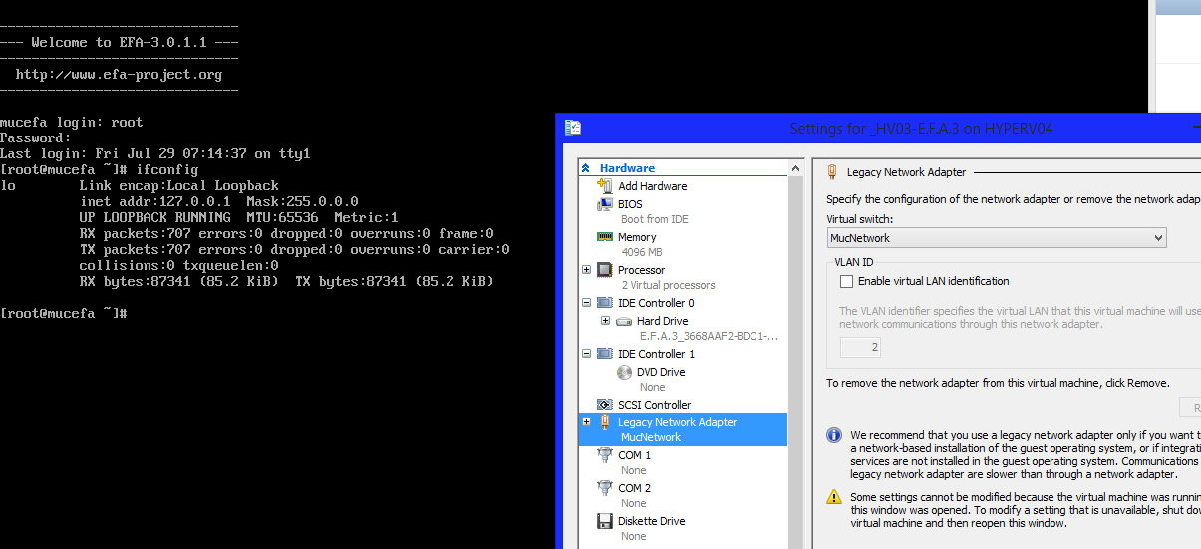Click the Processor icon in hardware list
Viewport: 1201px width, 549px height.
[605, 270]
